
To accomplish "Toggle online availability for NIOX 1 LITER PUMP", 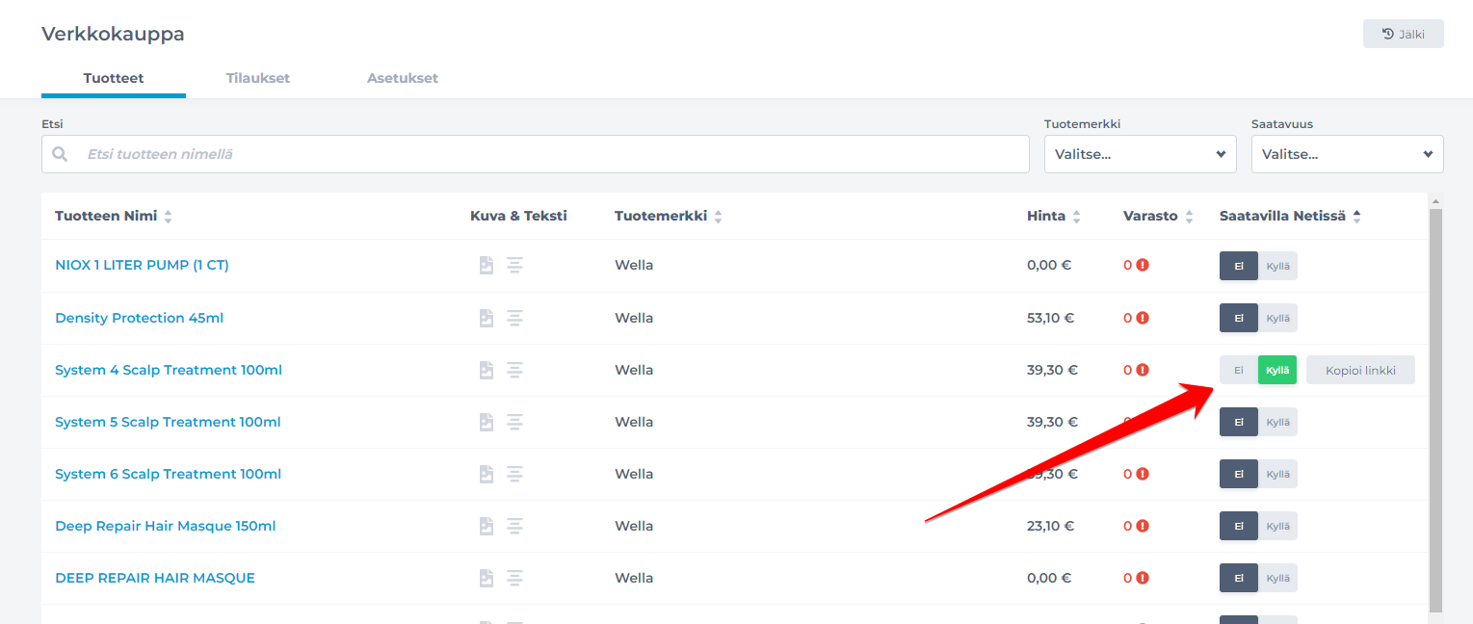I will (x=1258, y=266).
